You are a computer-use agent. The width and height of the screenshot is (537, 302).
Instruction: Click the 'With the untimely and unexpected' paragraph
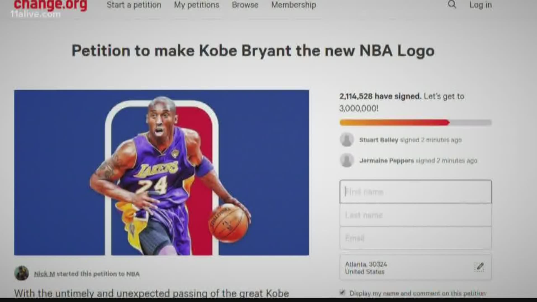(x=152, y=293)
